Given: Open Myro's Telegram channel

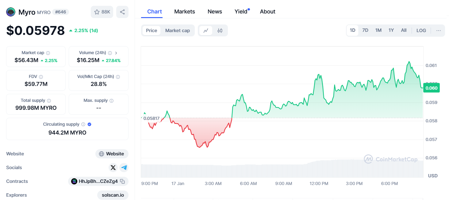Looking at the screenshot, I should click(x=124, y=168).
